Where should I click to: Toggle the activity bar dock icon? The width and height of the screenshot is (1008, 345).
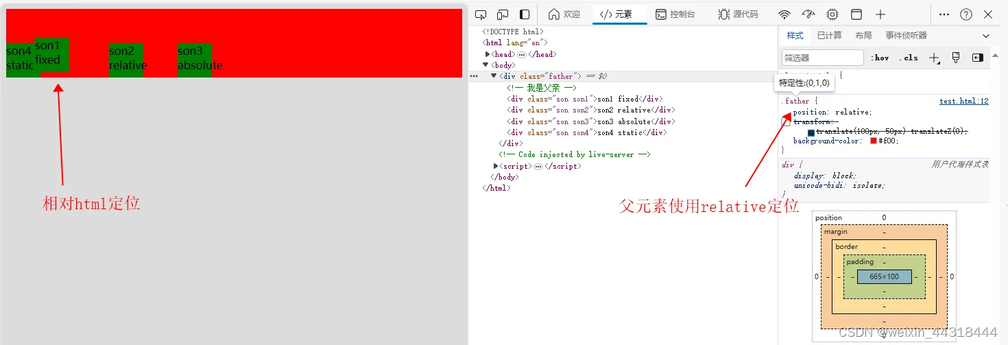point(525,14)
